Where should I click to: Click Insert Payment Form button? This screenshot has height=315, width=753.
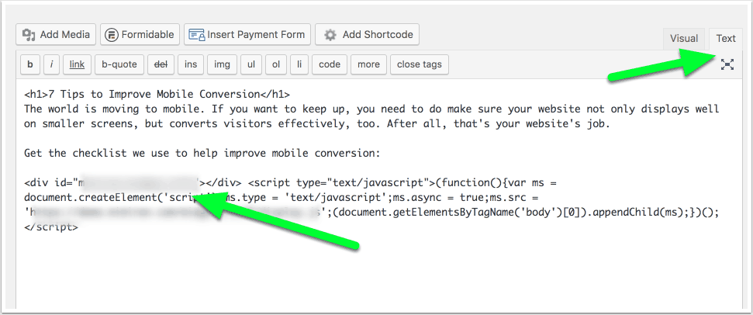coord(247,35)
